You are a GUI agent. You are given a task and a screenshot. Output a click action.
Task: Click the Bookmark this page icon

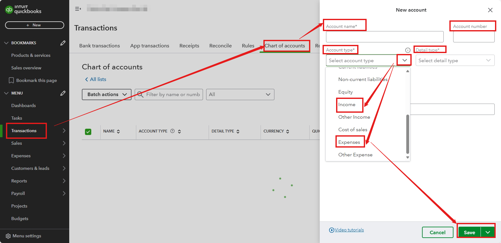click(x=11, y=80)
